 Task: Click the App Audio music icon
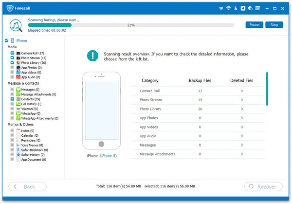18,77
